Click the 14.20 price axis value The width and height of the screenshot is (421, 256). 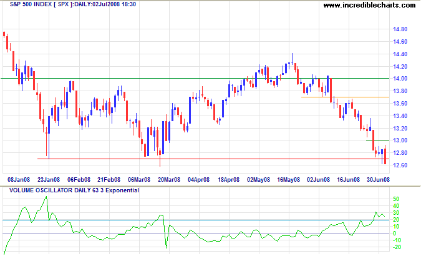400,67
